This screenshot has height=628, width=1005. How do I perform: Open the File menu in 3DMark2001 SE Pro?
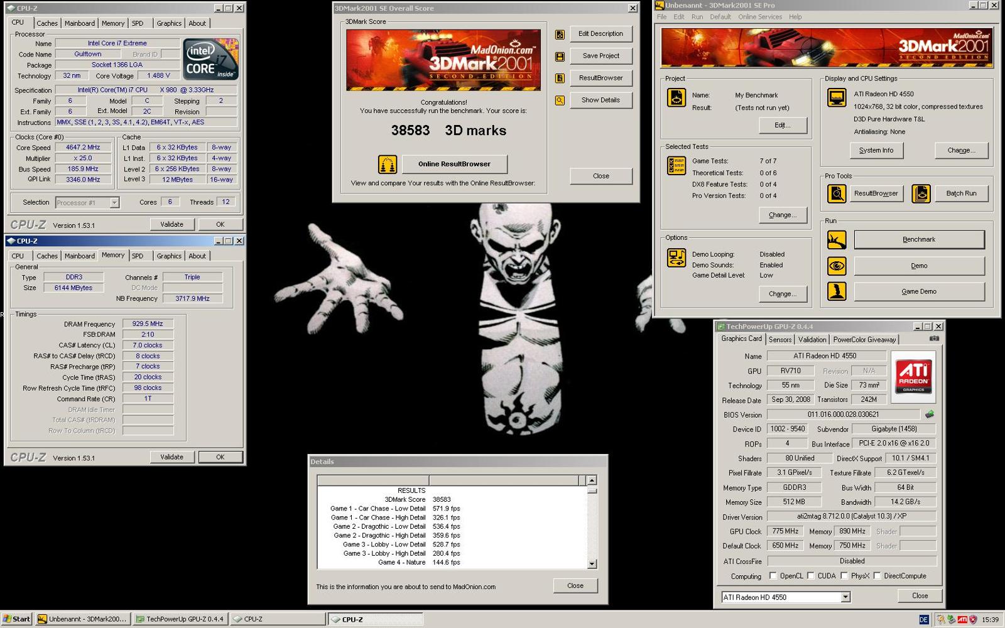[x=661, y=17]
